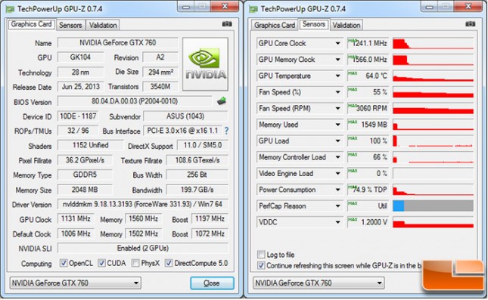Click the Device ID value 10DE - 1187

[x=78, y=116]
